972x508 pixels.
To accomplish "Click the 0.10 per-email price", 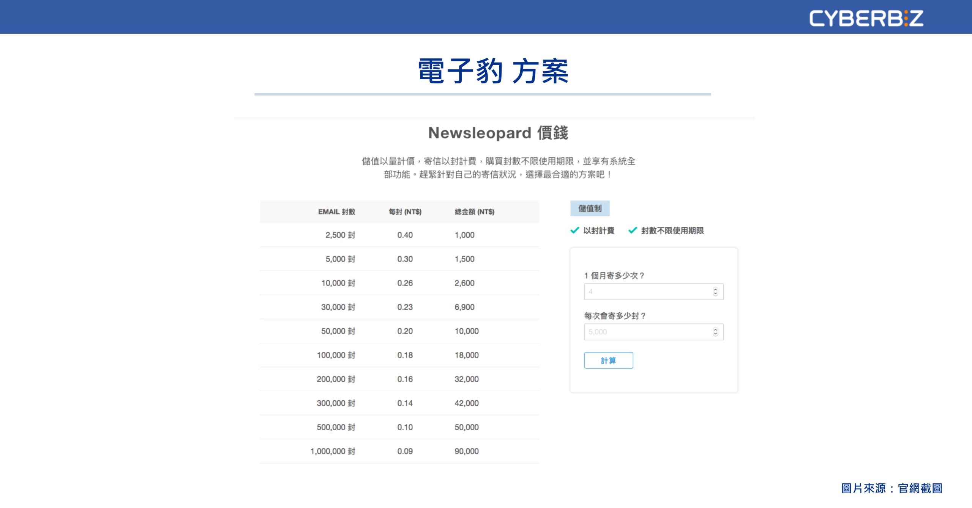I will pyautogui.click(x=405, y=427).
